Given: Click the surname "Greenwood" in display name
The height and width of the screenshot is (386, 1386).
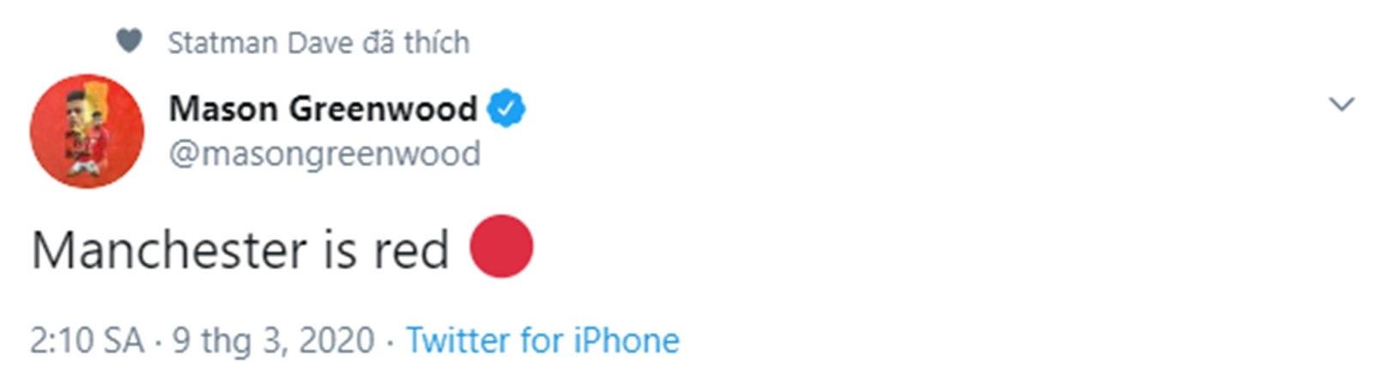Looking at the screenshot, I should pos(383,109).
